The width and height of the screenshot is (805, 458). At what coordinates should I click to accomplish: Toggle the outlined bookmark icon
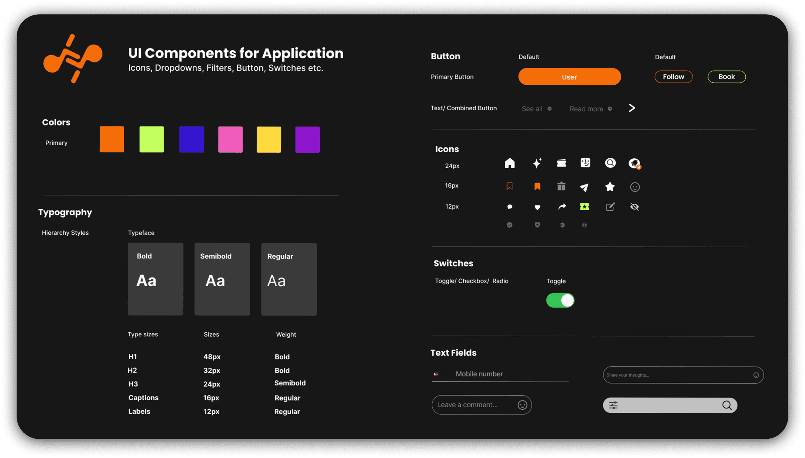click(509, 186)
